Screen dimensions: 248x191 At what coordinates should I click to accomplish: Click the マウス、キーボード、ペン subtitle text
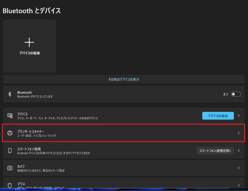(x=57, y=118)
